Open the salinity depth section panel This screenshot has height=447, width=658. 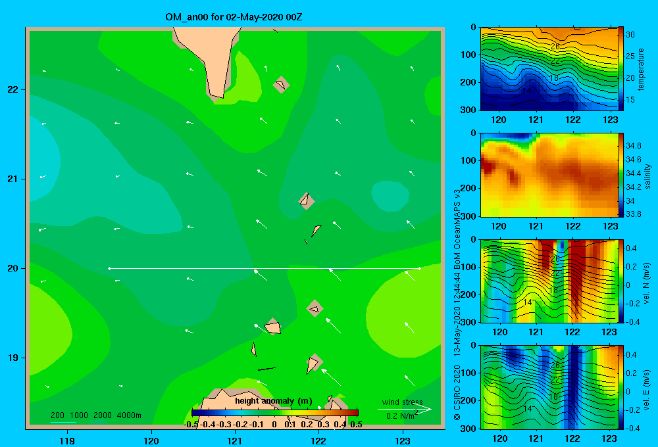[x=549, y=175]
